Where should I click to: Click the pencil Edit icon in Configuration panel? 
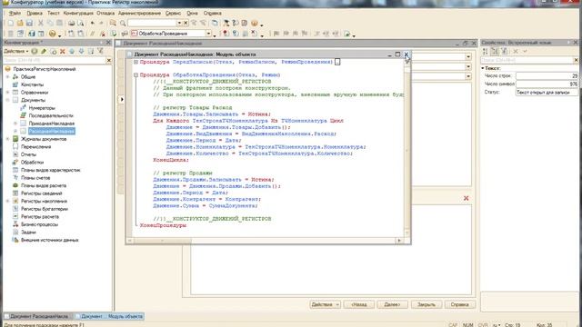44,51
